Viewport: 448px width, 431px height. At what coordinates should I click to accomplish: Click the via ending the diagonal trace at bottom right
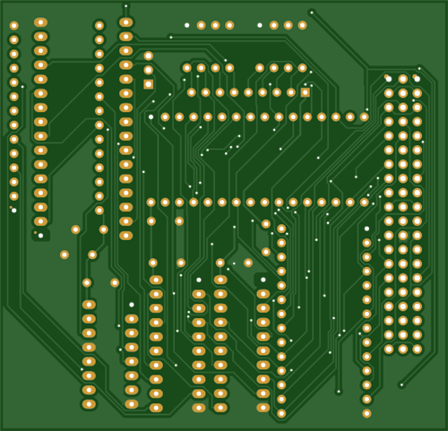(401, 385)
